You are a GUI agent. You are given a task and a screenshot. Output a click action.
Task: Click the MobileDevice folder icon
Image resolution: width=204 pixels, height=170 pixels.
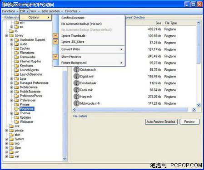point(16,87)
